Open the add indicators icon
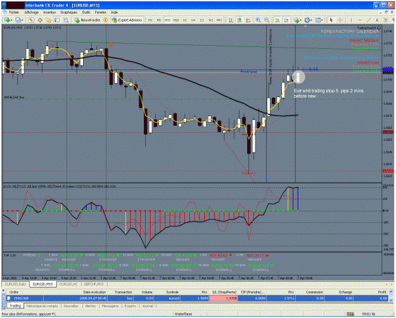 pyautogui.click(x=297, y=20)
